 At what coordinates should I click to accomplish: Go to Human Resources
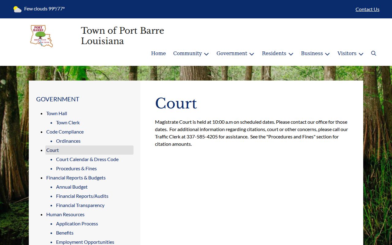point(65,214)
